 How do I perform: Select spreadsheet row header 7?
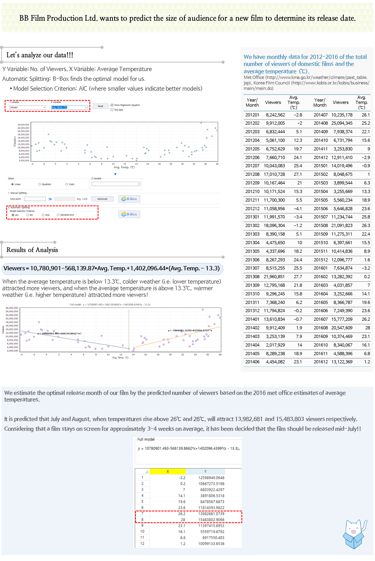pyautogui.click(x=142, y=514)
